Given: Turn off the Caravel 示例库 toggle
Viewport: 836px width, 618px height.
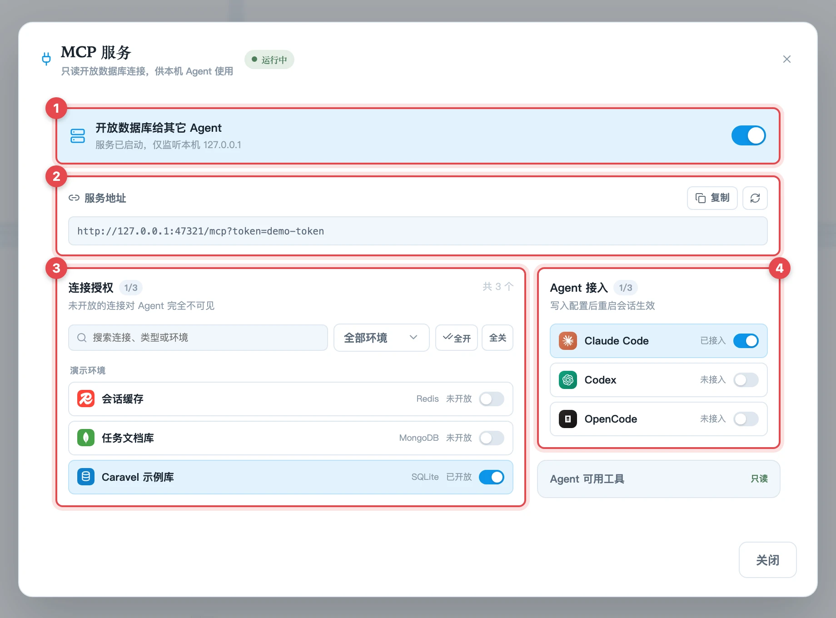Looking at the screenshot, I should [x=492, y=477].
